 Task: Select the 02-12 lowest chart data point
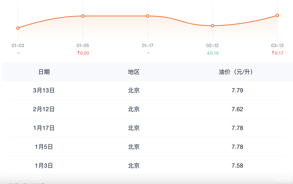(x=213, y=26)
